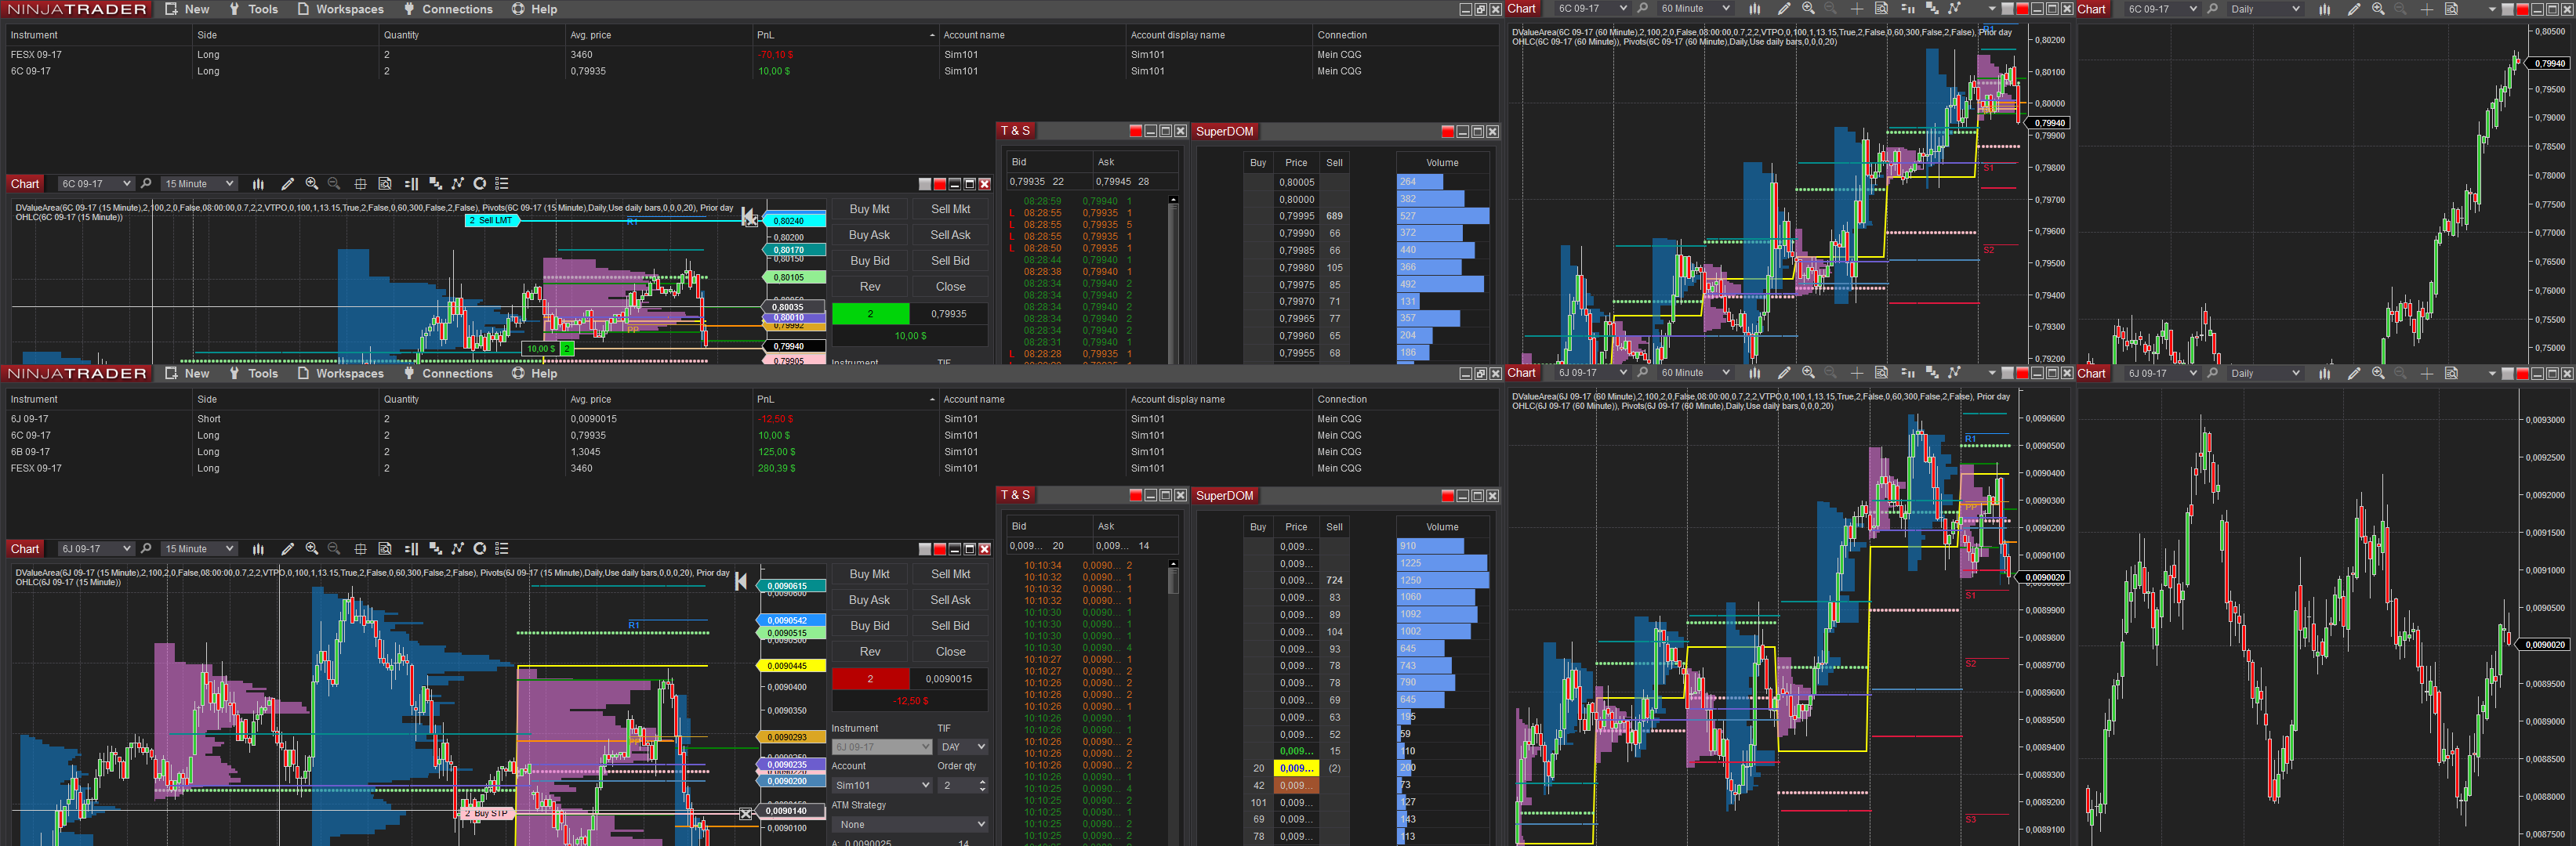Image resolution: width=2576 pixels, height=846 pixels.
Task: Click red link square in upper SuperDOM title bar
Action: click(1447, 132)
